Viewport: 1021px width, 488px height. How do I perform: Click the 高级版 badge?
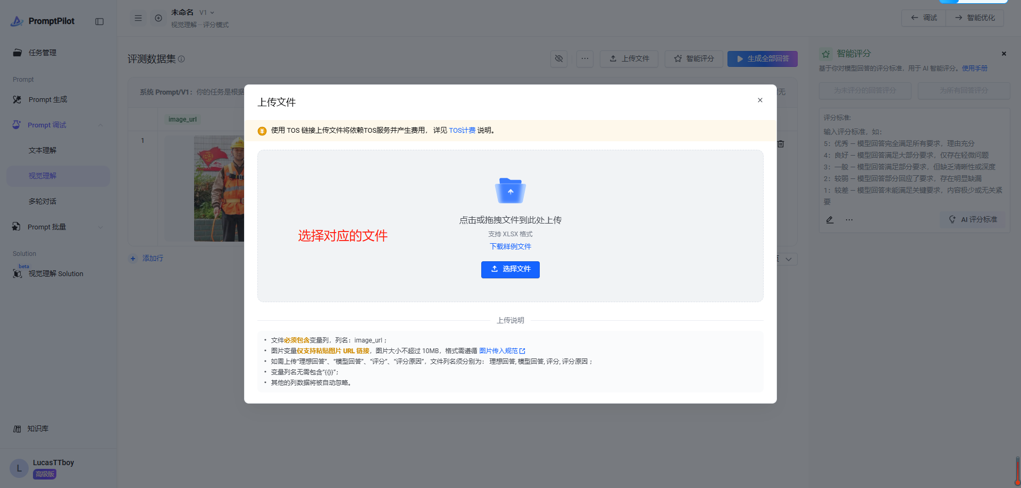(45, 474)
